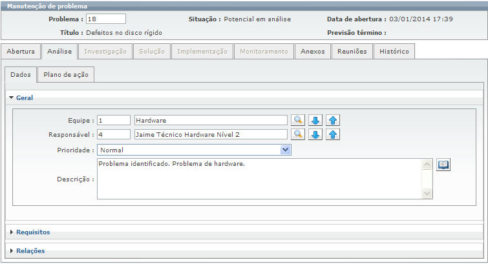This screenshot has height=264, width=488.
Task: Open the Anexos tab
Action: click(312, 51)
